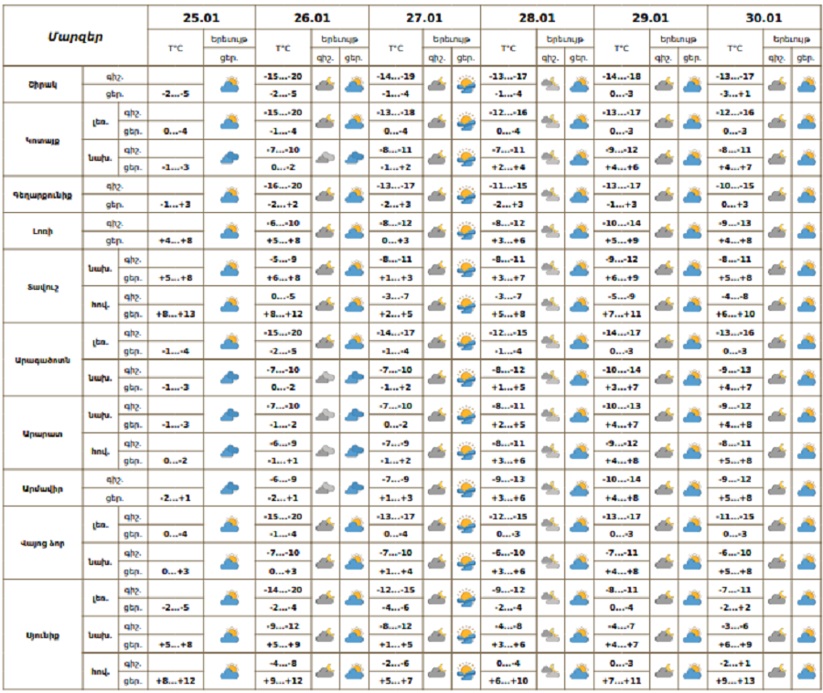
Task: Click the Շիրակ region name
Action: click(43, 84)
